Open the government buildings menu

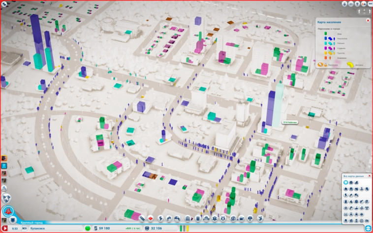[x=187, y=218]
